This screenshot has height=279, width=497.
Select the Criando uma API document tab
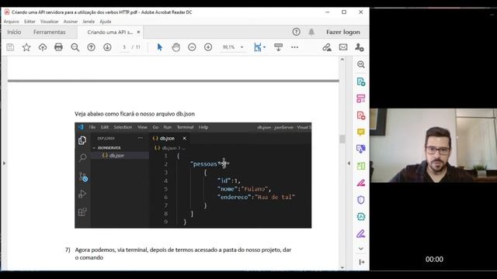(x=109, y=33)
